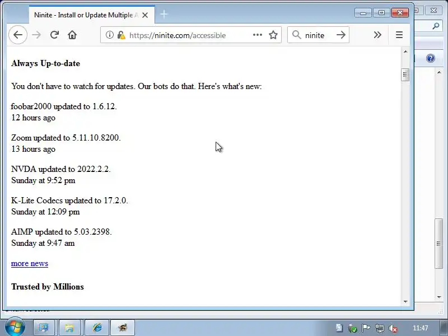
Task: Click tray icon with green check
Action: (x=353, y=329)
